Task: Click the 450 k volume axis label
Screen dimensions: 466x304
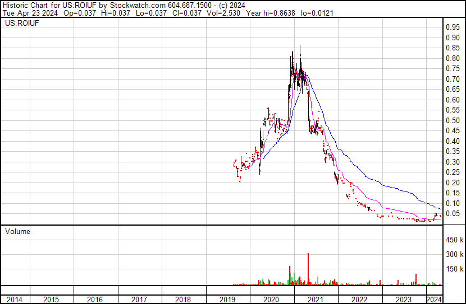Action: tap(454, 240)
